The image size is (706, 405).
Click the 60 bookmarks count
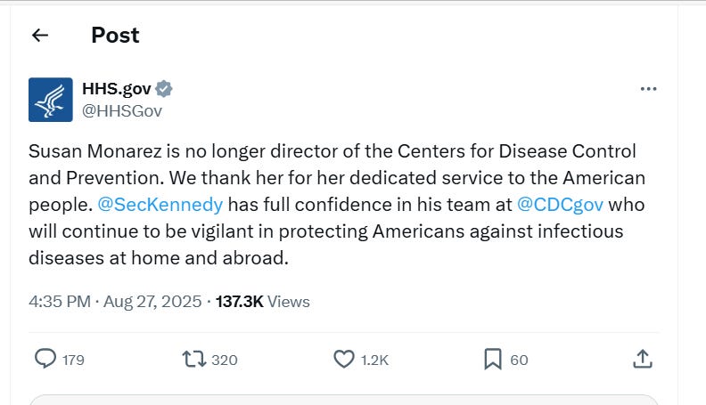pos(519,360)
